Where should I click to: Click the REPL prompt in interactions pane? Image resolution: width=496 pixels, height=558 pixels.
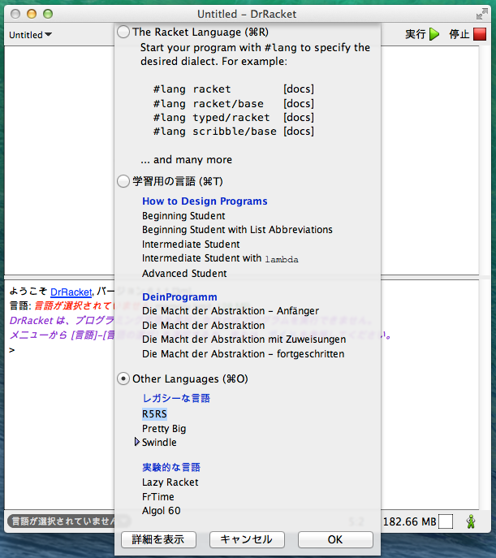12,350
